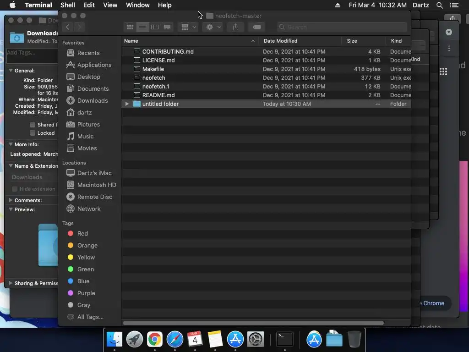Open the Terminal application menu
Screen dimensions: 469x352
point(38,5)
